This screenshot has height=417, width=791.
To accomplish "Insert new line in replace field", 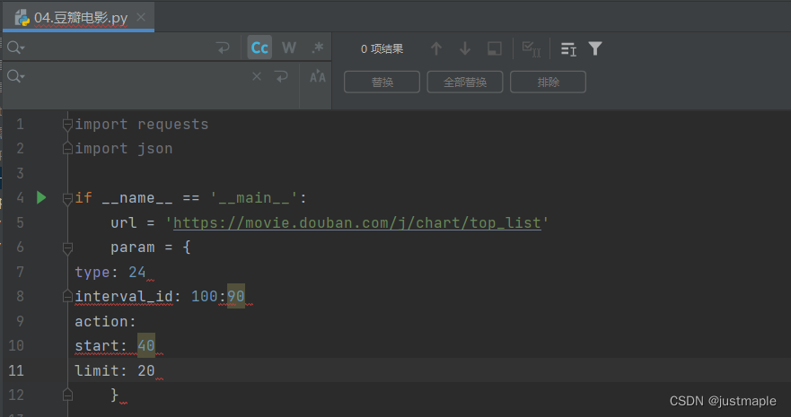I will (x=282, y=76).
